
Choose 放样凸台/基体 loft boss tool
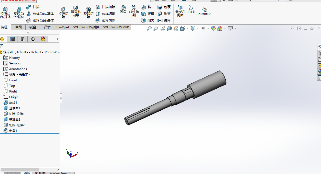[40, 14]
